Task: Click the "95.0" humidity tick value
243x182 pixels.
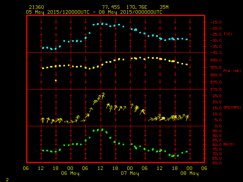Action: (217, 131)
